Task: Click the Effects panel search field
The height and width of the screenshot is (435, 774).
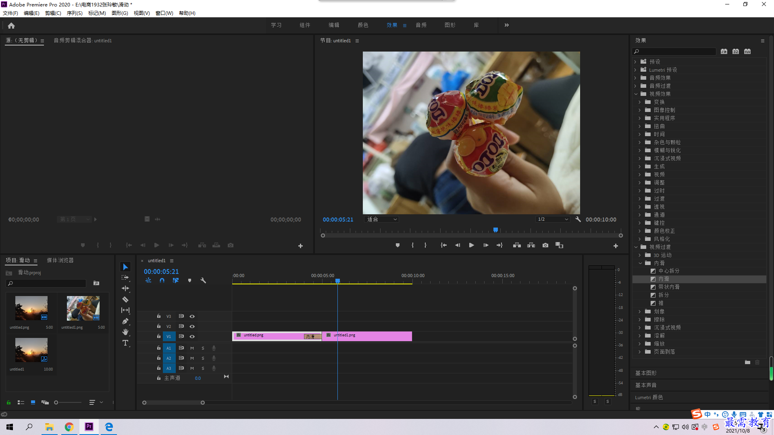Action: pos(674,52)
